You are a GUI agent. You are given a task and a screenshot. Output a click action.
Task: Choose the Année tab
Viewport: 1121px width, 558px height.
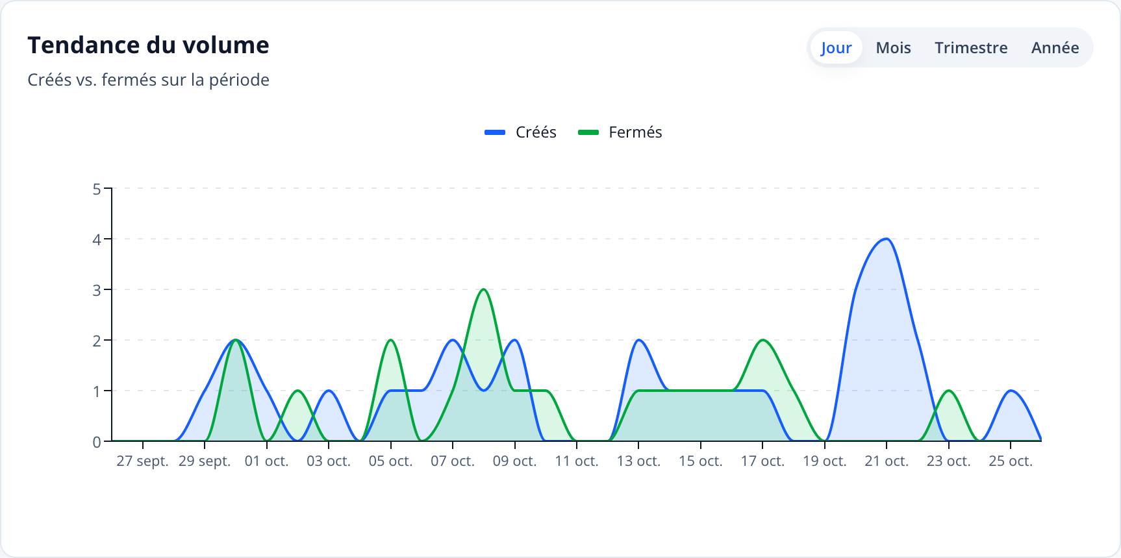click(1055, 47)
